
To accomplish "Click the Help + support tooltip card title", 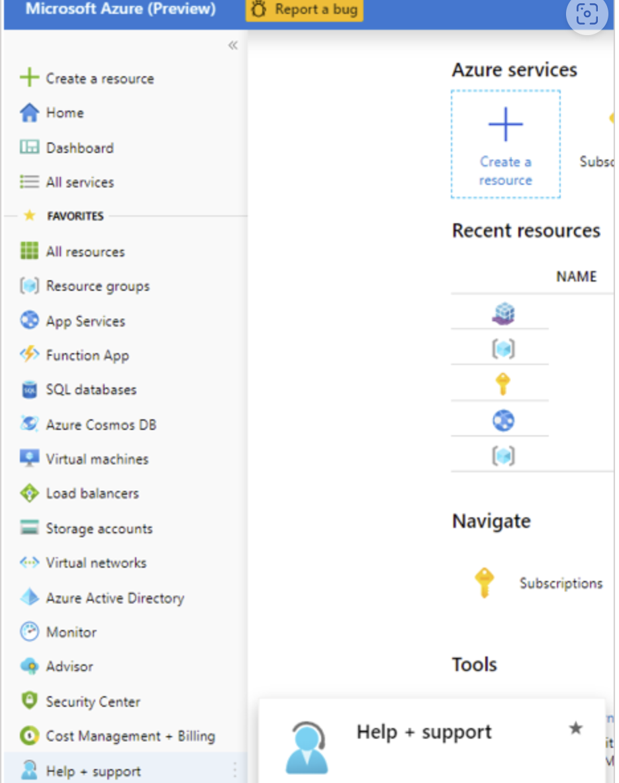I will [x=424, y=732].
